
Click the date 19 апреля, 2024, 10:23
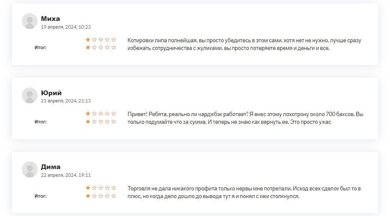[66, 27]
